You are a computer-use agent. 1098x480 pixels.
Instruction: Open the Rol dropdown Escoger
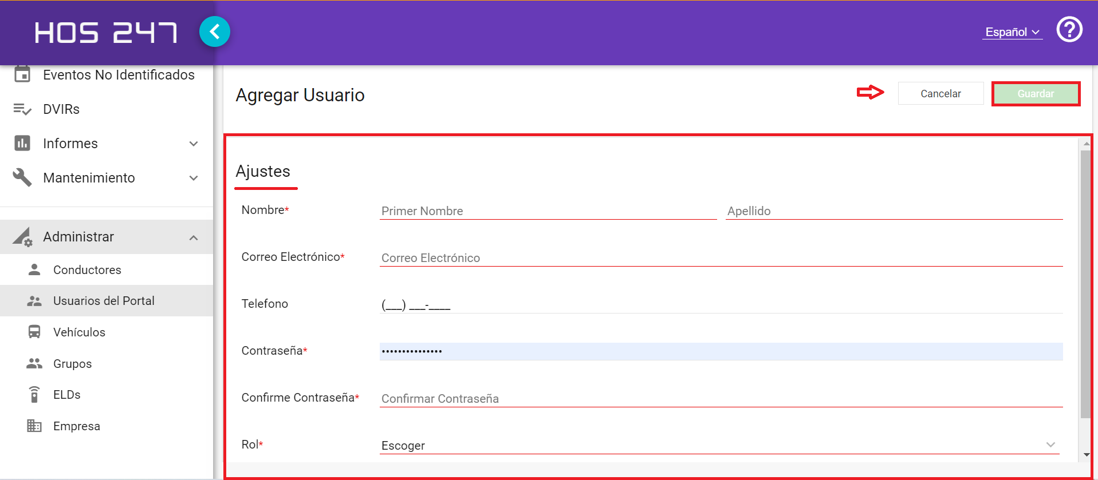pyautogui.click(x=719, y=445)
